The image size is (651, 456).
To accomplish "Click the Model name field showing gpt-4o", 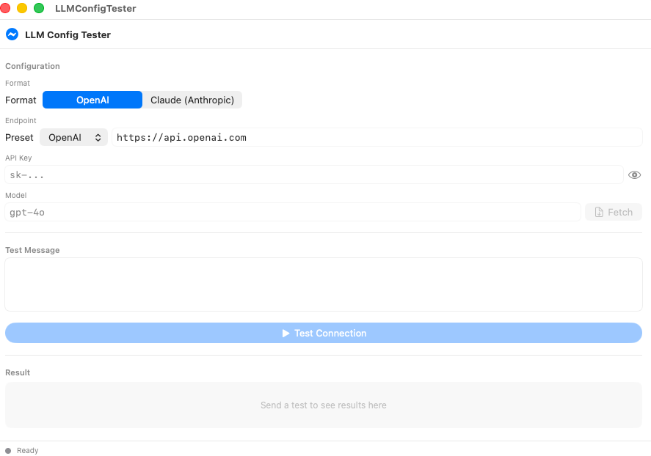I will 293,212.
